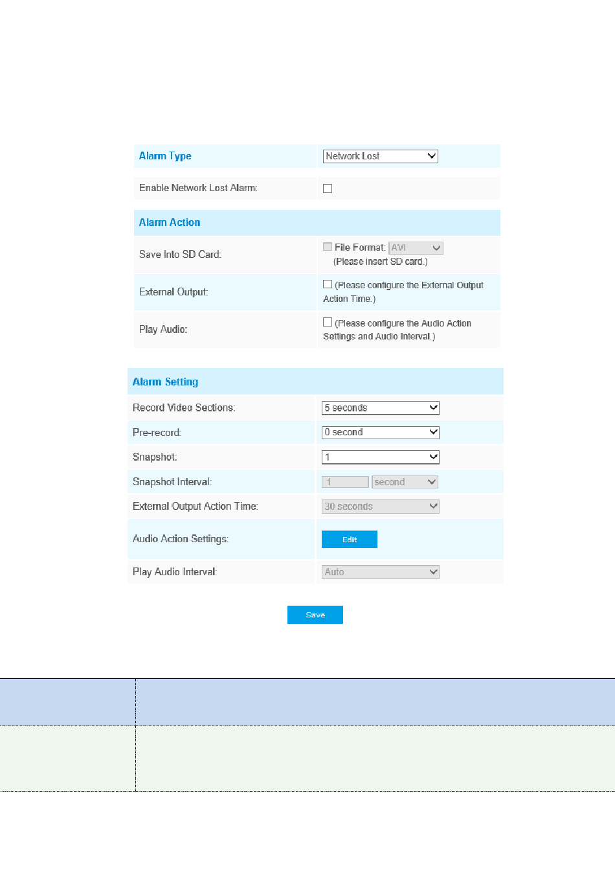Open the Snapshot count dropdown
This screenshot has height=870, width=615.
(381, 457)
